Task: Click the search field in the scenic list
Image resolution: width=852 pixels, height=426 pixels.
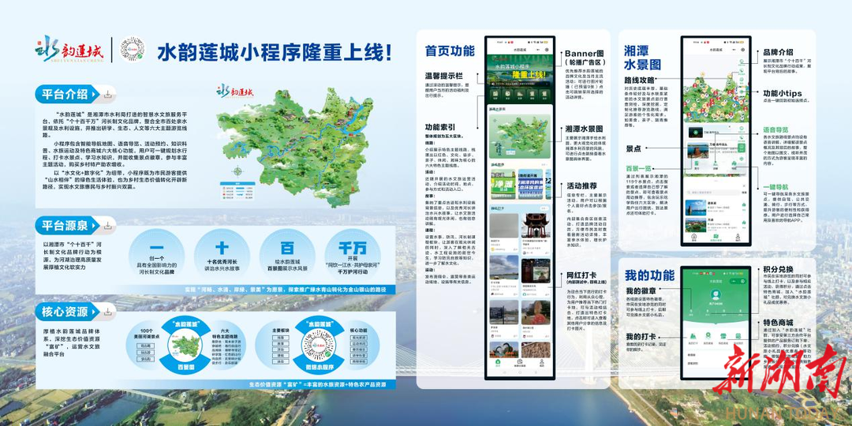Action: point(713,192)
